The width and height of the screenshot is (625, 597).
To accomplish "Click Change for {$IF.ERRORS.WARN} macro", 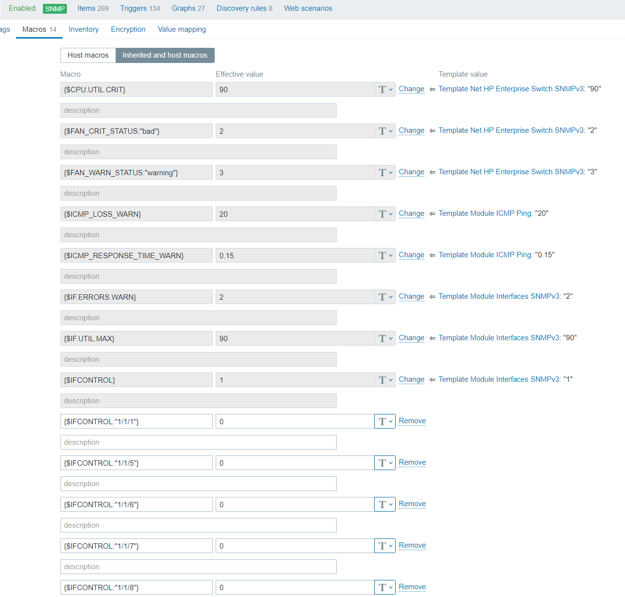I will click(412, 296).
